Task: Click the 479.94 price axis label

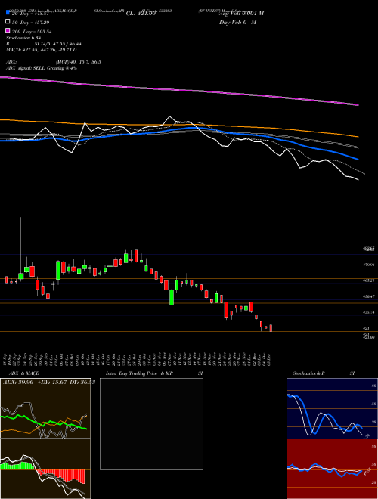Action: pyautogui.click(x=370, y=265)
